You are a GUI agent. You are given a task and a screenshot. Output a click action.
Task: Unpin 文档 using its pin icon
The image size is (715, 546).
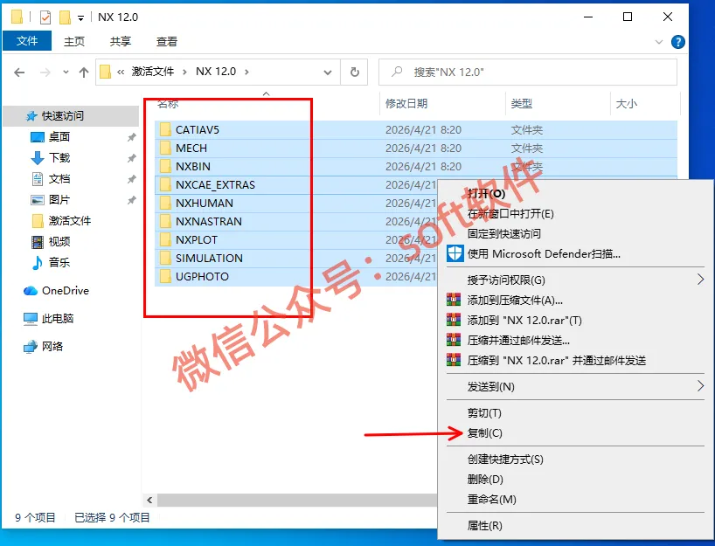coord(131,179)
